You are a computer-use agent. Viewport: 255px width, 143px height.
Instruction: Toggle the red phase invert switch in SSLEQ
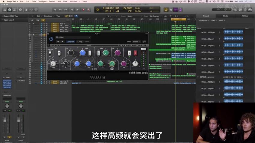click(135, 53)
